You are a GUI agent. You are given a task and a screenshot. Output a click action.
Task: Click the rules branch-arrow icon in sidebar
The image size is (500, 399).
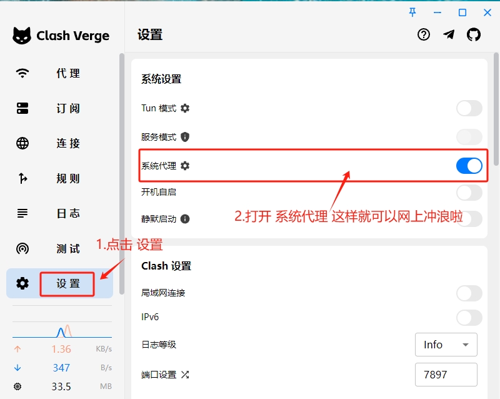22,178
